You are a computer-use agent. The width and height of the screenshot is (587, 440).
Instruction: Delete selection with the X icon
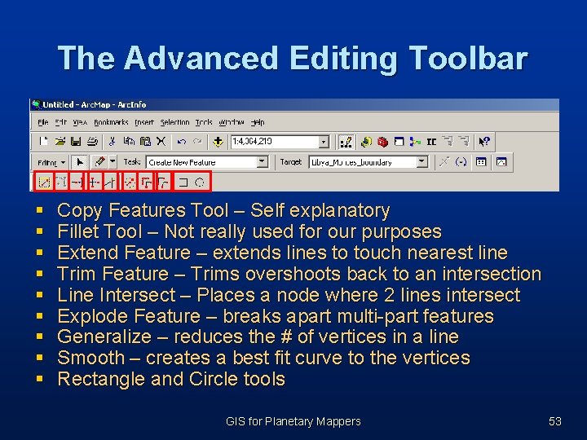tap(161, 142)
